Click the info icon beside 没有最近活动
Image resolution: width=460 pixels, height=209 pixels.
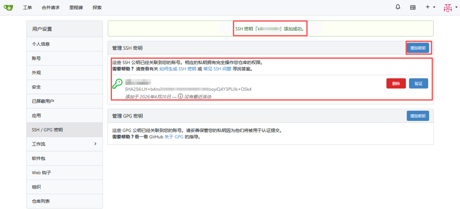pos(181,96)
